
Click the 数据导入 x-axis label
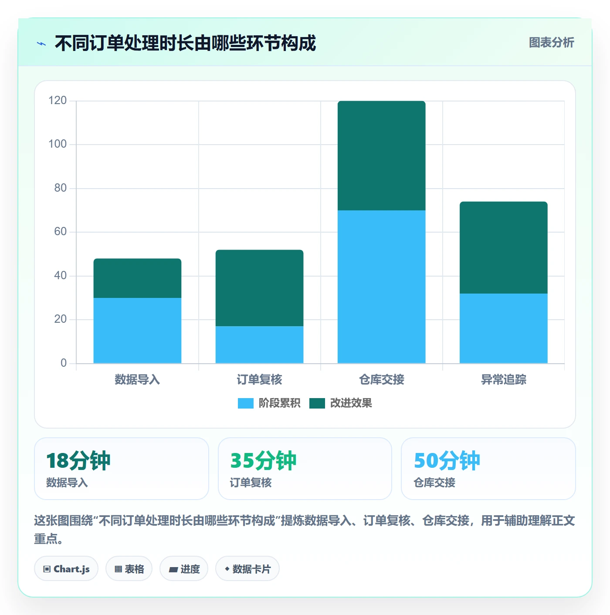click(137, 380)
